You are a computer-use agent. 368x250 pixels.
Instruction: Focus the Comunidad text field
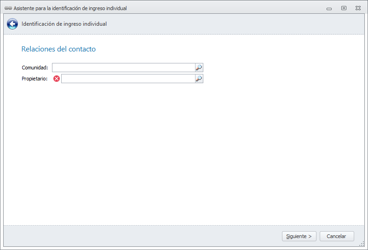123,68
